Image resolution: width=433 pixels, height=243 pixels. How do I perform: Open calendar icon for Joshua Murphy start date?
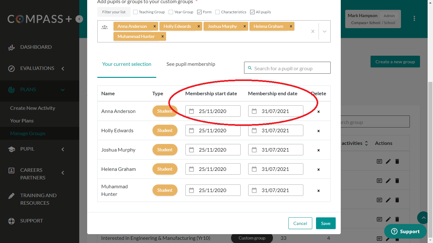pos(191,150)
